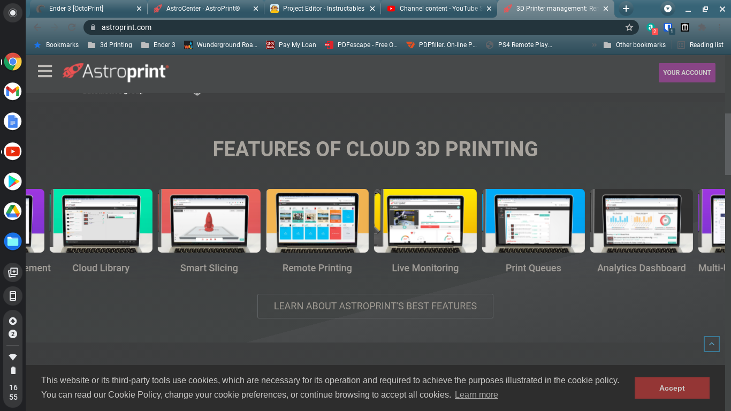The height and width of the screenshot is (411, 731).
Task: Open the Bookmarks star bookmark
Action: pos(56,45)
